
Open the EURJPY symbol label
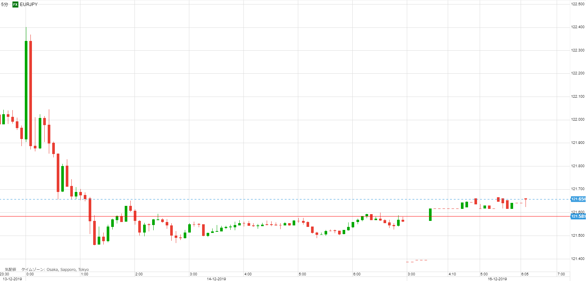pos(29,5)
